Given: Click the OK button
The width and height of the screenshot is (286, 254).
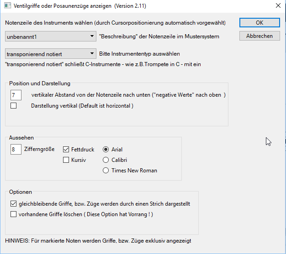Looking at the screenshot, I should [260, 22].
